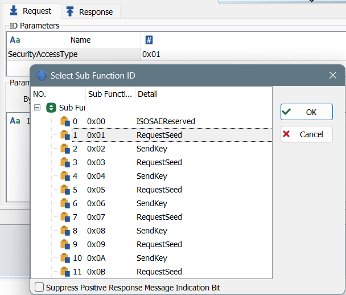The image size is (346, 295).
Task: Select sub function value 0x03
Action: click(96, 162)
